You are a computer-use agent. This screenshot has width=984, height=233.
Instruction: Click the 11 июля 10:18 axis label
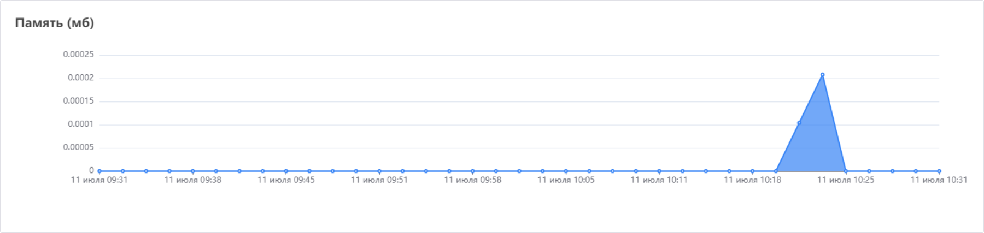(753, 180)
